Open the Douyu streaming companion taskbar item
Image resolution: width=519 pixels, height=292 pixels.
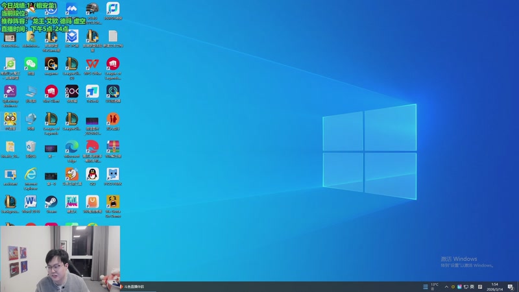(x=132, y=287)
